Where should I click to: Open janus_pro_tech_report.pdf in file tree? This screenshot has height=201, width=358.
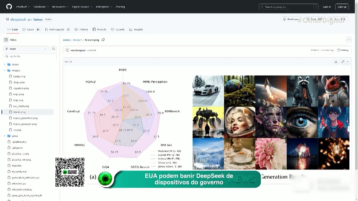(x=27, y=195)
